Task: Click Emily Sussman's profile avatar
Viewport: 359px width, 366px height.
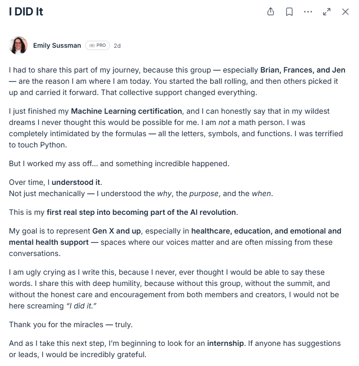Action: [x=18, y=45]
